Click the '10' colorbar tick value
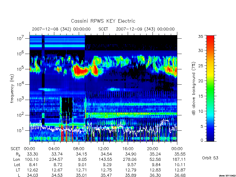 pyautogui.click(x=201, y=111)
